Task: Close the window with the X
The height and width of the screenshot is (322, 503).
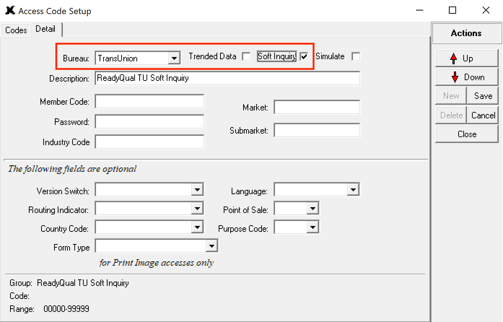Action: tap(486, 10)
